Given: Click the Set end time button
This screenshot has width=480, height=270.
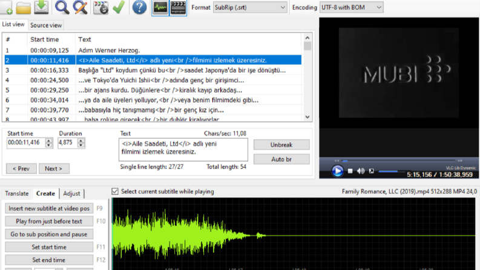Looking at the screenshot, I should (49, 260).
